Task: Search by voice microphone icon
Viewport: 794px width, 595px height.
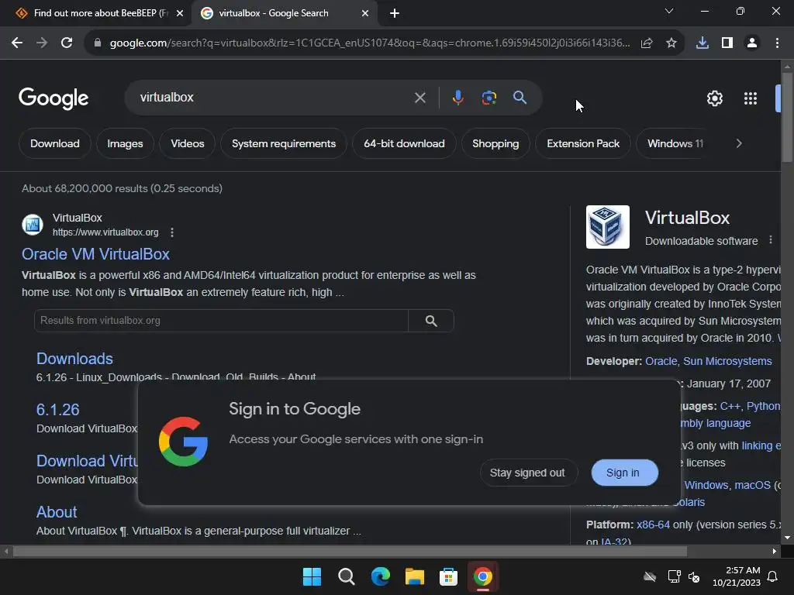Action: (457, 97)
